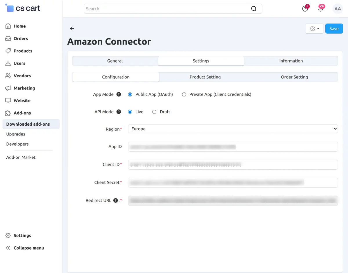
Task: Click the CS-Cart logo
Action: [23, 8]
